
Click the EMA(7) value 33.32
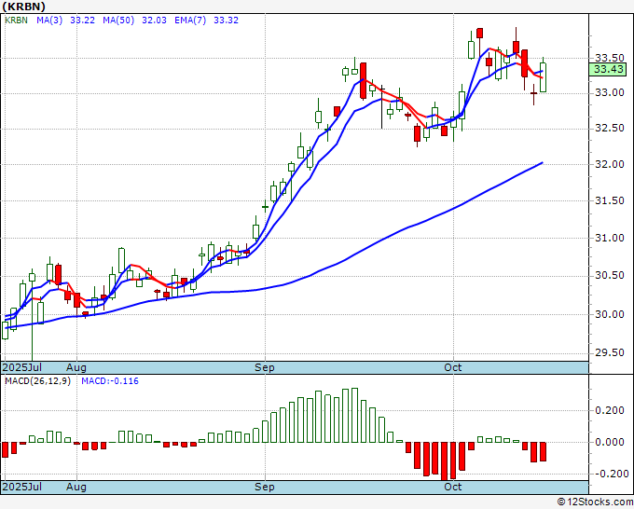pyautogui.click(x=226, y=21)
